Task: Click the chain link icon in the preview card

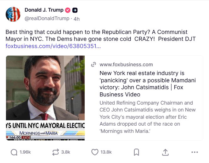Action: (x=93, y=65)
